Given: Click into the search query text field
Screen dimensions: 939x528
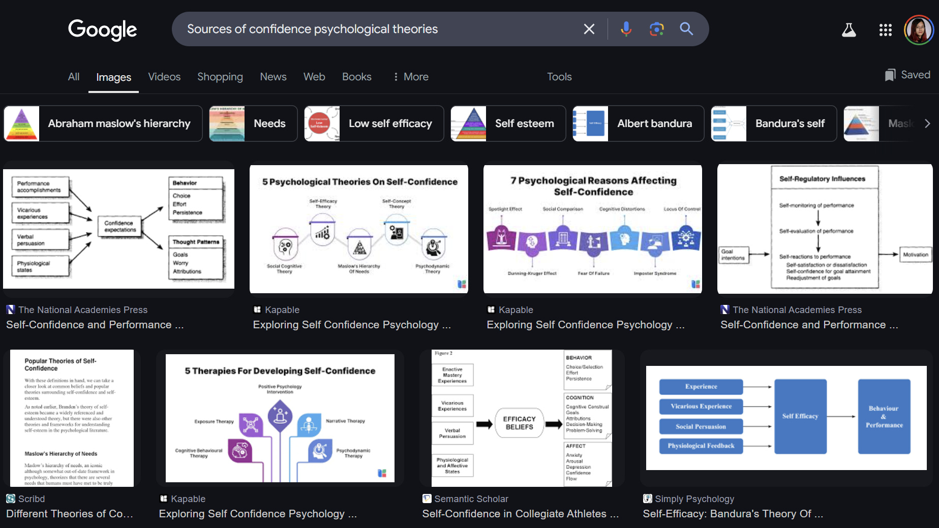Looking at the screenshot, I should coord(376,29).
